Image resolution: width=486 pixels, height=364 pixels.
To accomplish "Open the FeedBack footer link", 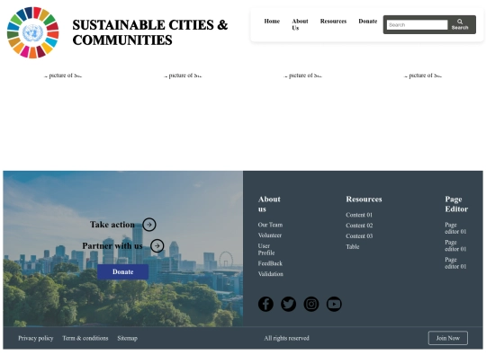I will [x=270, y=263].
